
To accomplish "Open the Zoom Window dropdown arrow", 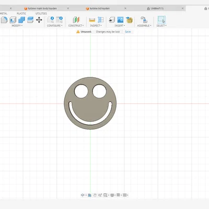I will [x=108, y=195].
